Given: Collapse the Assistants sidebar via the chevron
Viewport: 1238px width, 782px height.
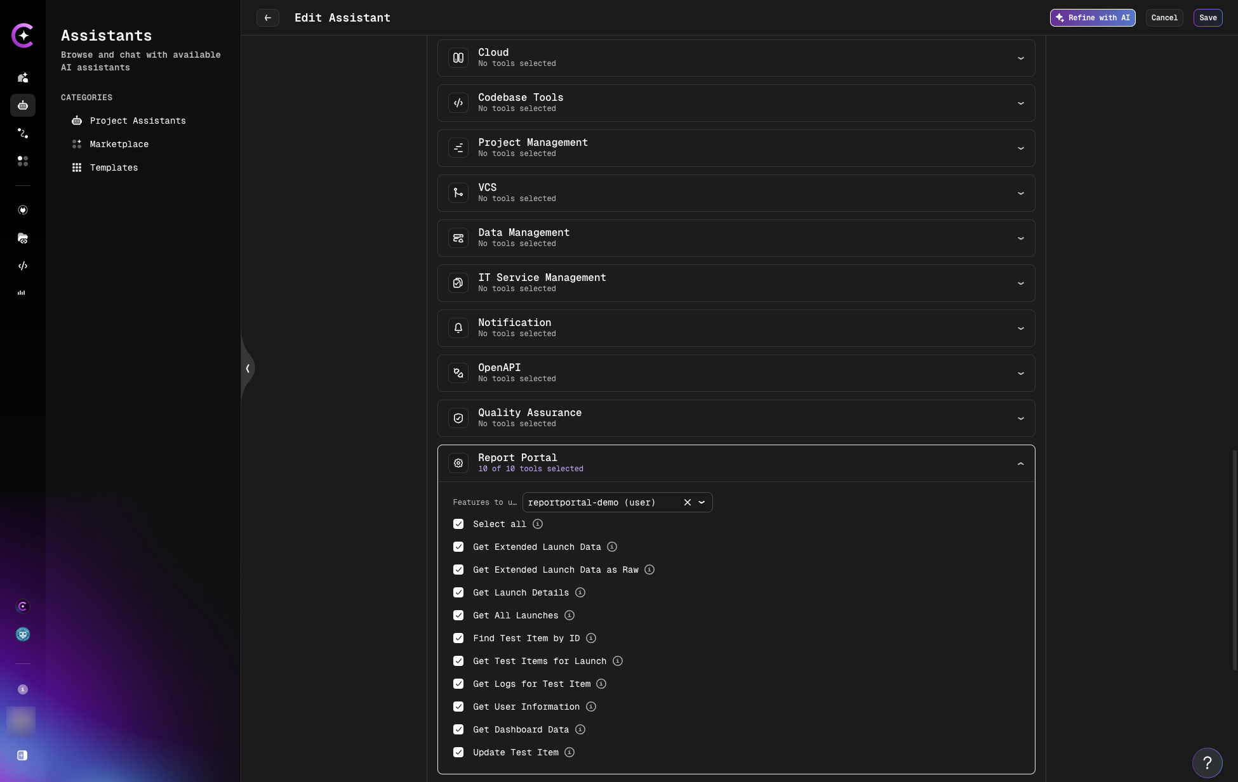Looking at the screenshot, I should click(x=248, y=368).
